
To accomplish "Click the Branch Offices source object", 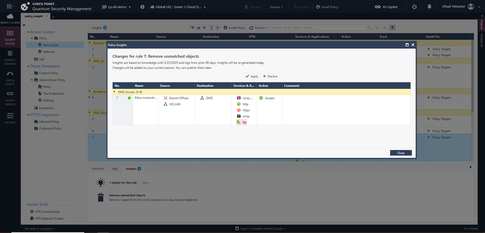I will point(176,98).
